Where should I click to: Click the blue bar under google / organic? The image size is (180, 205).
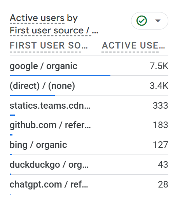60,75
